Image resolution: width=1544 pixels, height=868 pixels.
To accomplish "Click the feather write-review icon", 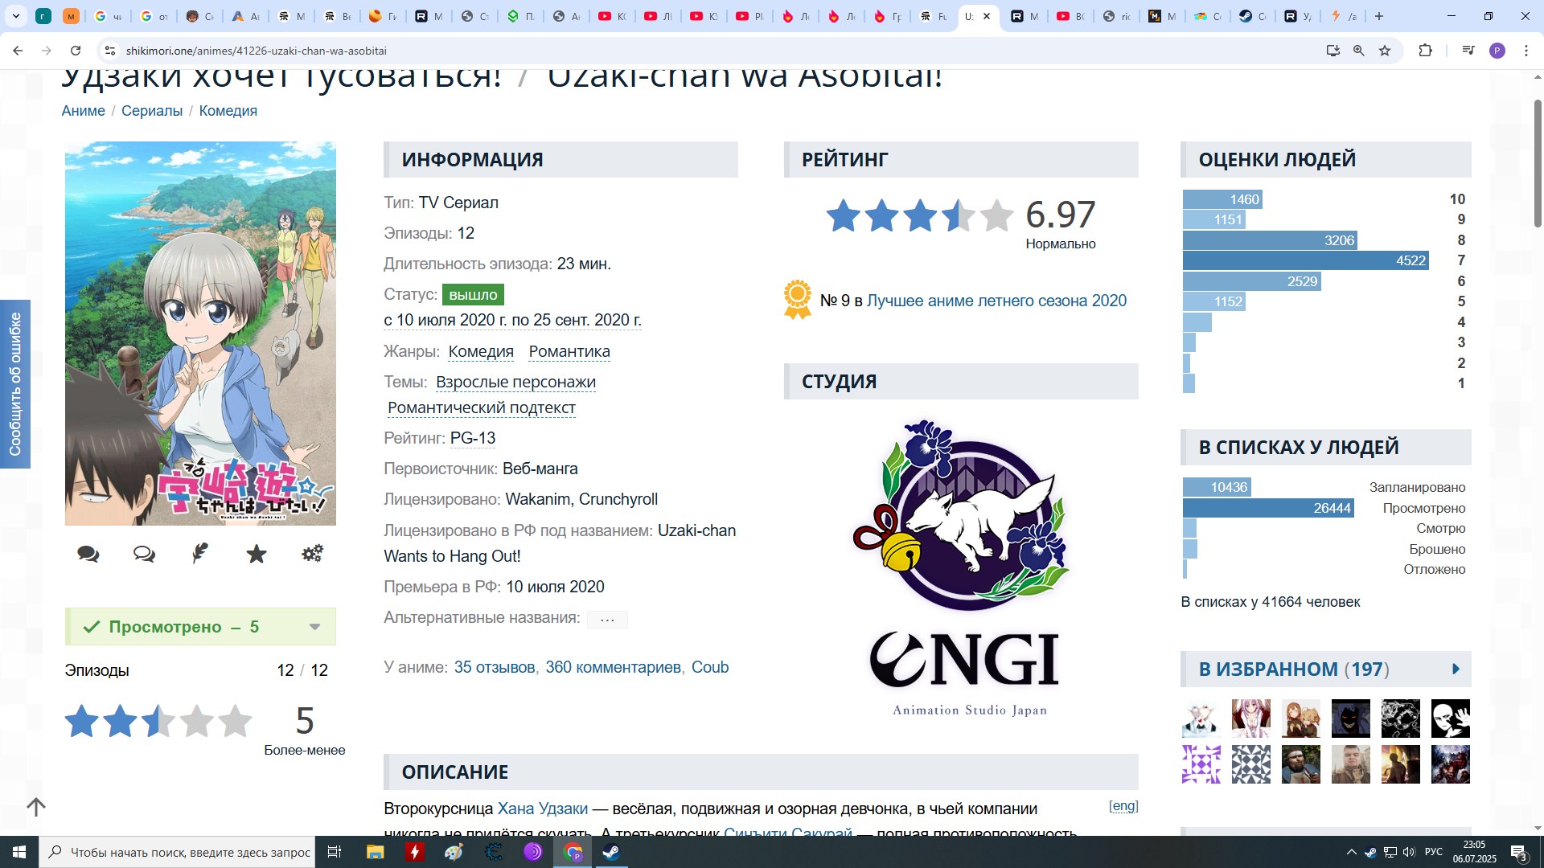I will tap(200, 553).
